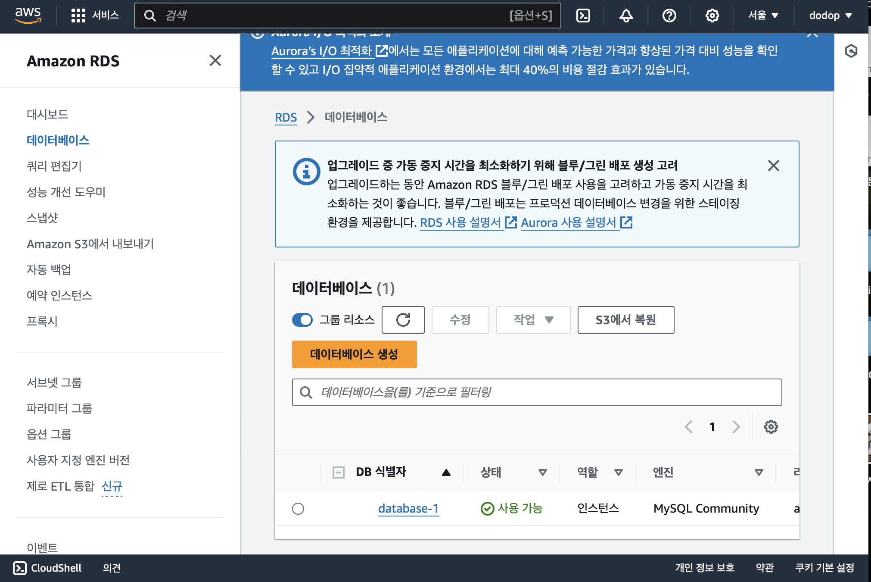
Task: Click the help question mark icon
Action: 669,16
